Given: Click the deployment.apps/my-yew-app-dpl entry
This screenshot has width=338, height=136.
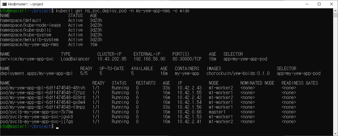Looking at the screenshot, I should coord(36,73).
